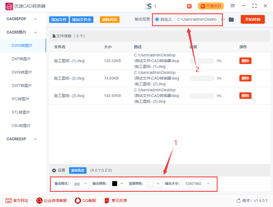273x207 pixels.
Task: Click the file icon beside 文件信息
Action: pyautogui.click(x=54, y=36)
